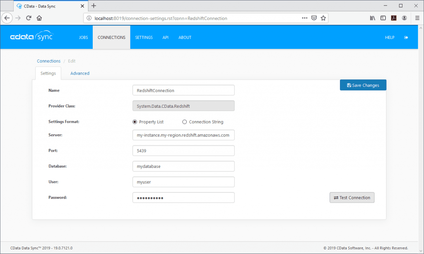Click the copyright text in footer
The image size is (424, 254).
(366, 248)
